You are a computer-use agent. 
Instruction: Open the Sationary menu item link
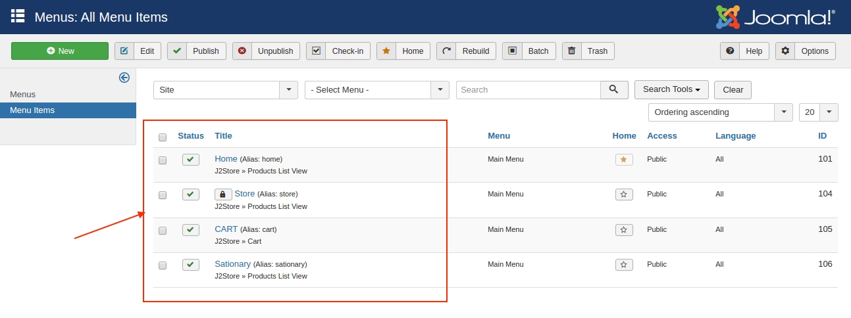pos(232,264)
